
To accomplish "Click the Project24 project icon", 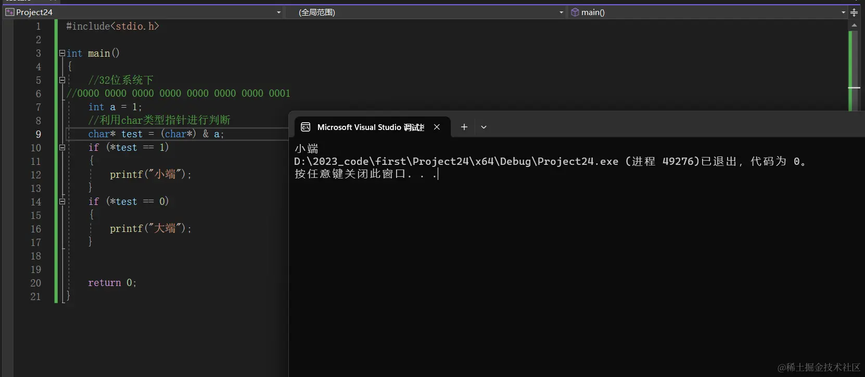I will click(x=9, y=12).
